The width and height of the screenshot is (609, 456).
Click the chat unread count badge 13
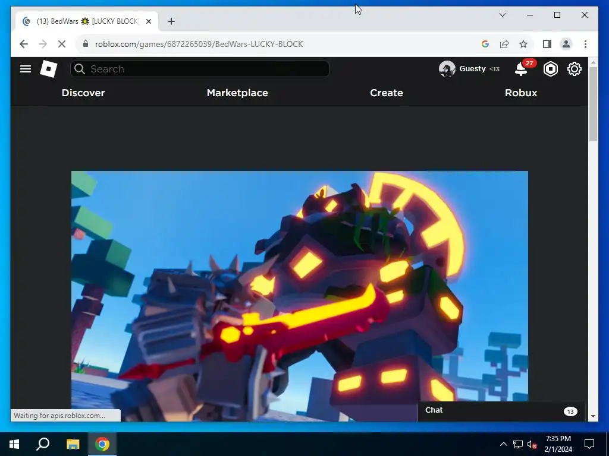[570, 411]
